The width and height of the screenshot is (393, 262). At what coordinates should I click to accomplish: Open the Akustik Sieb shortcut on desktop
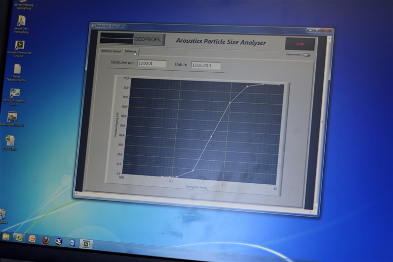pyautogui.click(x=21, y=21)
